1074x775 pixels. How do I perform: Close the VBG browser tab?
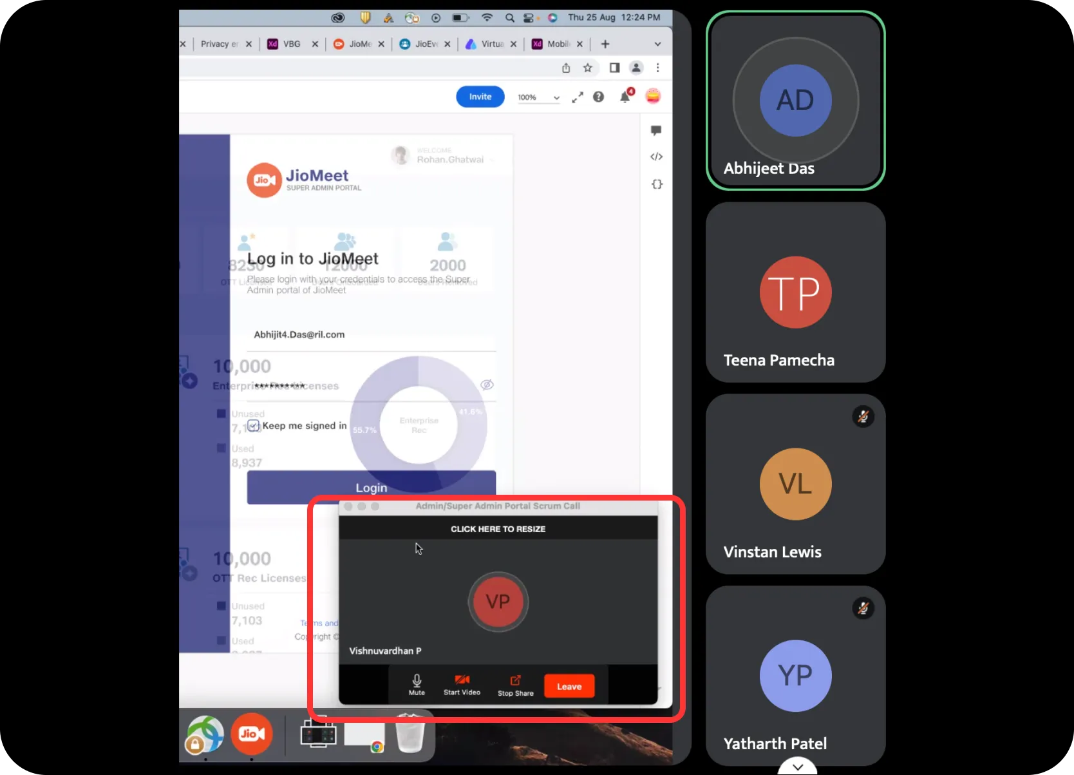[315, 44]
